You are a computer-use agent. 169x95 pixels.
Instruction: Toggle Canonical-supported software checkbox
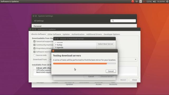pyautogui.click(x=34, y=41)
